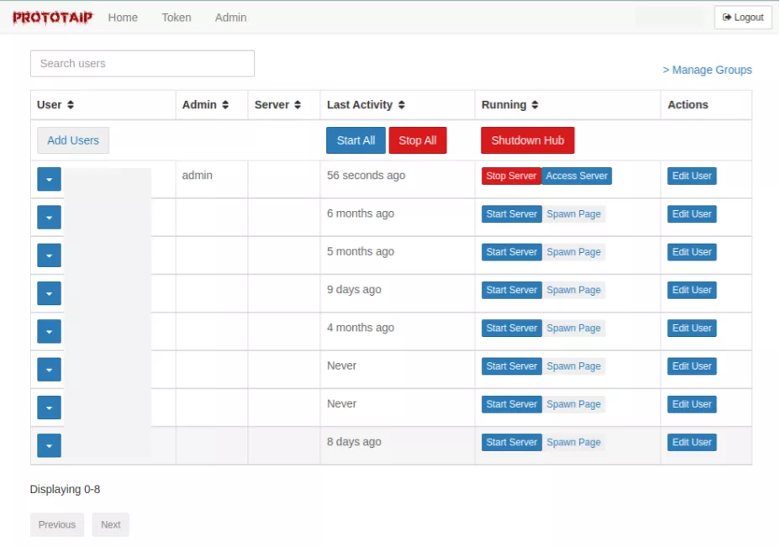The image size is (780, 547).
Task: Click the Shutdown Hub button
Action: coord(527,140)
